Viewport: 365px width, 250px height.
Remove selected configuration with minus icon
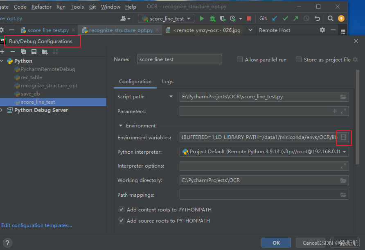[13, 52]
